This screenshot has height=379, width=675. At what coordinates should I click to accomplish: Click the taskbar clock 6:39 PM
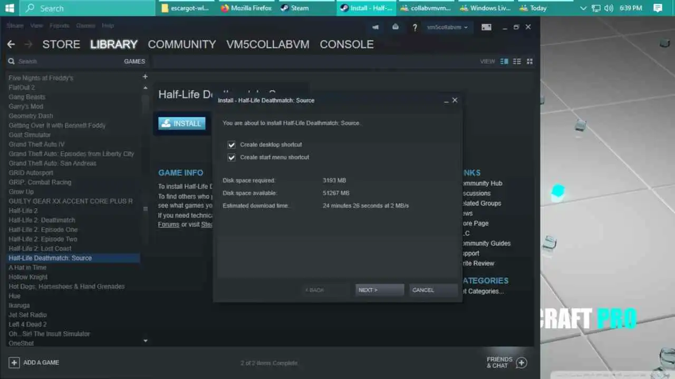[631, 8]
